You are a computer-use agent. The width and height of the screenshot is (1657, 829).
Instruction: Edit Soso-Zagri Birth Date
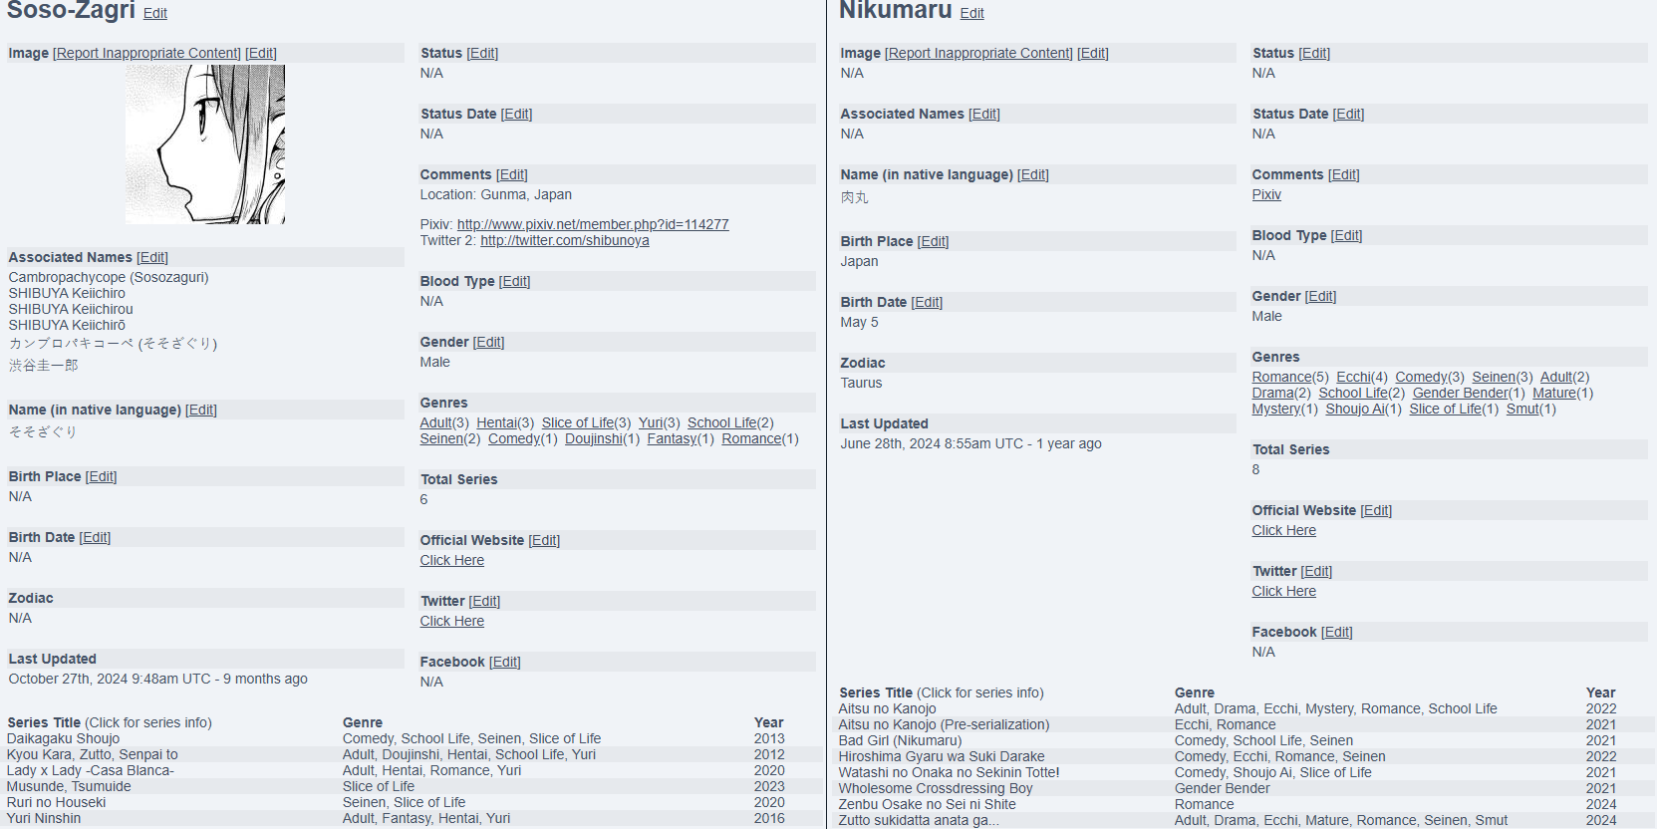coord(95,537)
